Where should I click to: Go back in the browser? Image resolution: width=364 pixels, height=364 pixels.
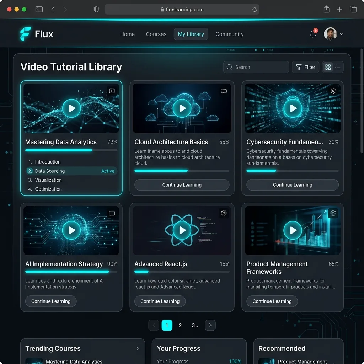53,9
